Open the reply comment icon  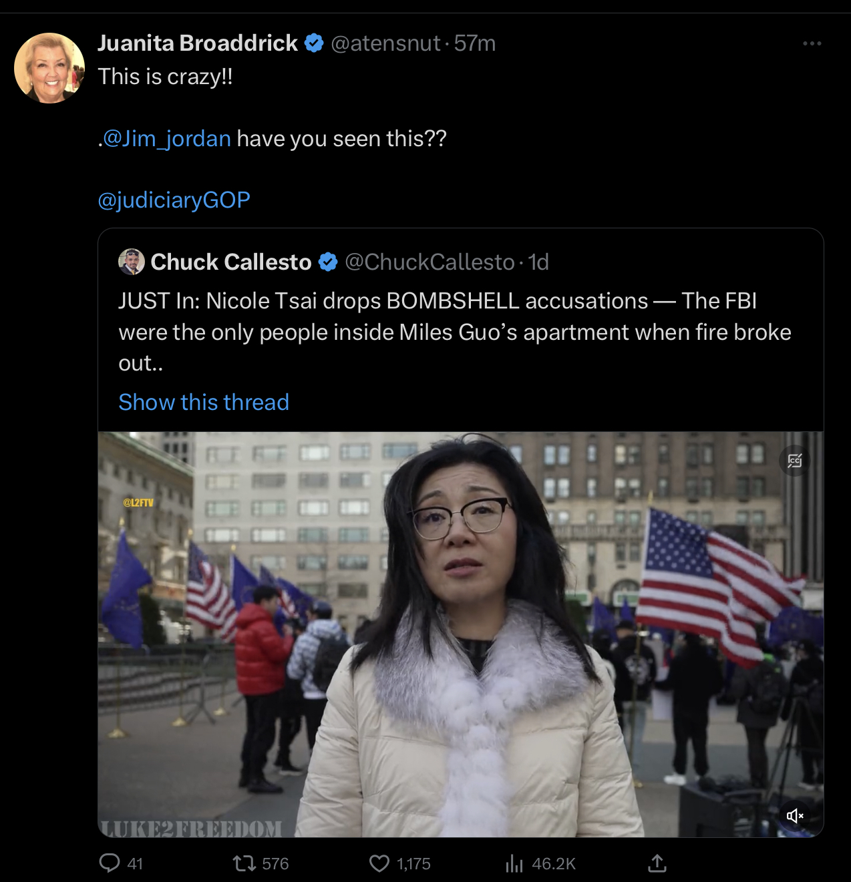pyautogui.click(x=110, y=863)
